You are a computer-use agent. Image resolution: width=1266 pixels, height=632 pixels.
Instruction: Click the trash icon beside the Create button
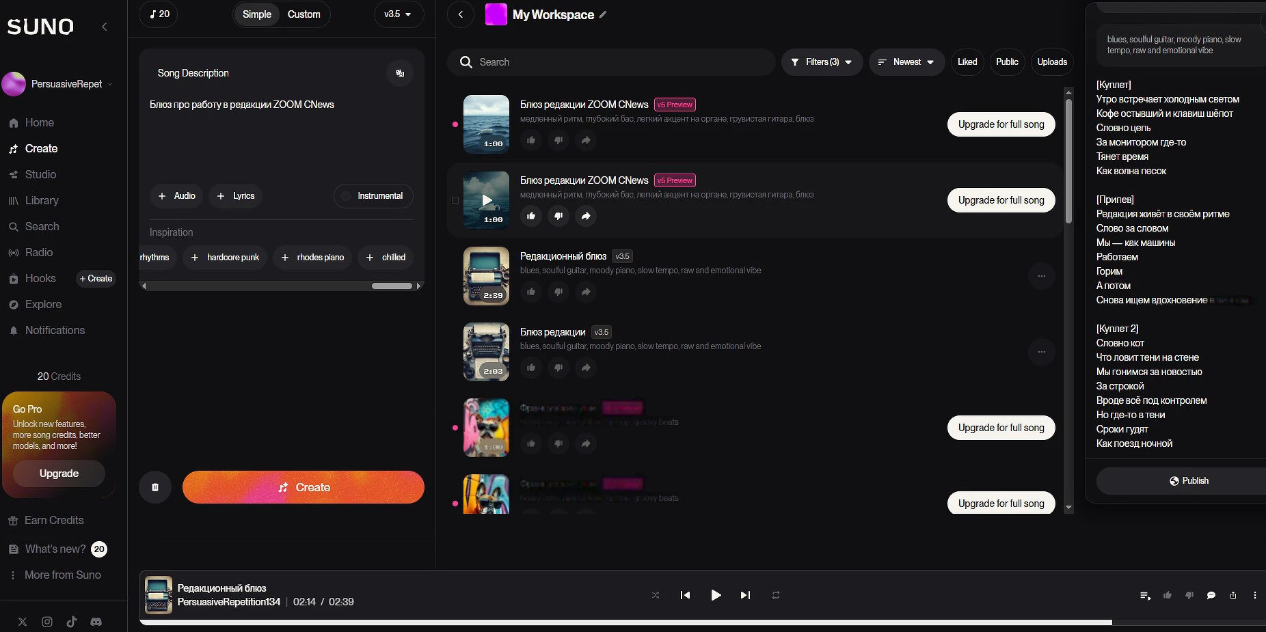(155, 487)
